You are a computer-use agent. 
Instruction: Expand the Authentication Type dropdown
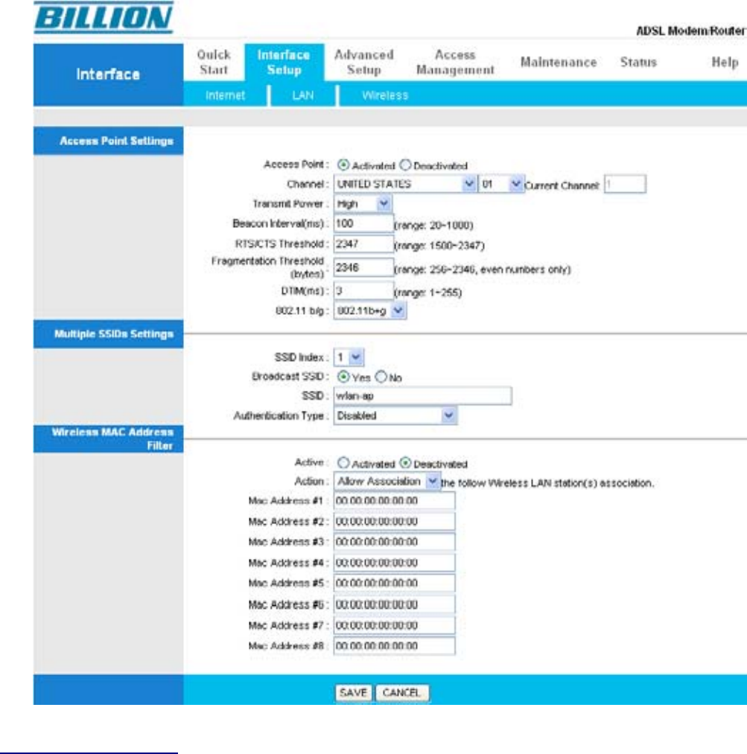395,415
